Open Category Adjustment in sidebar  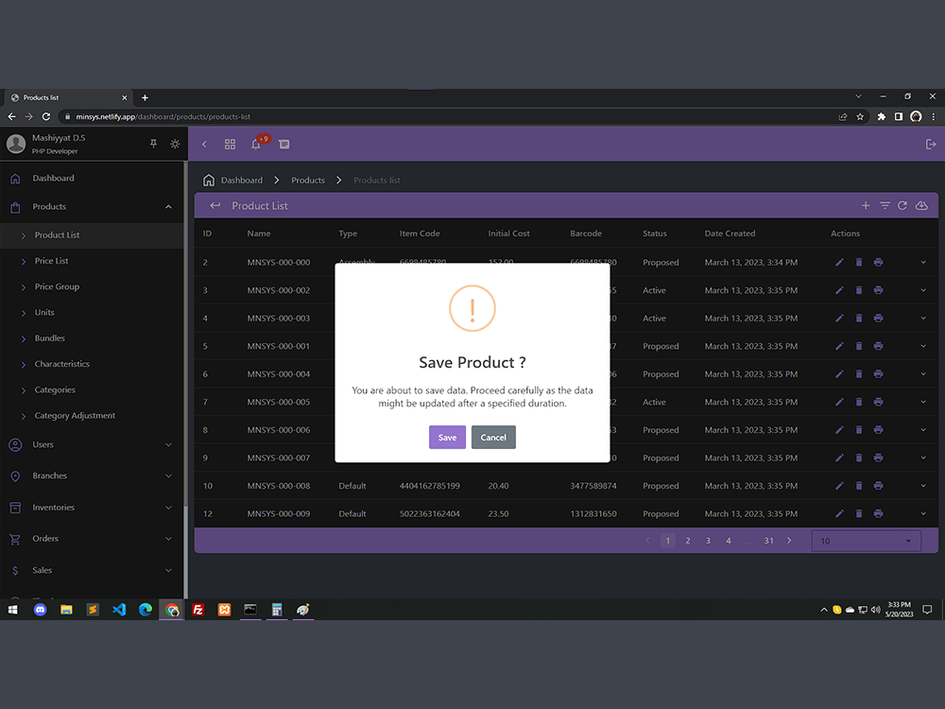[92, 415]
